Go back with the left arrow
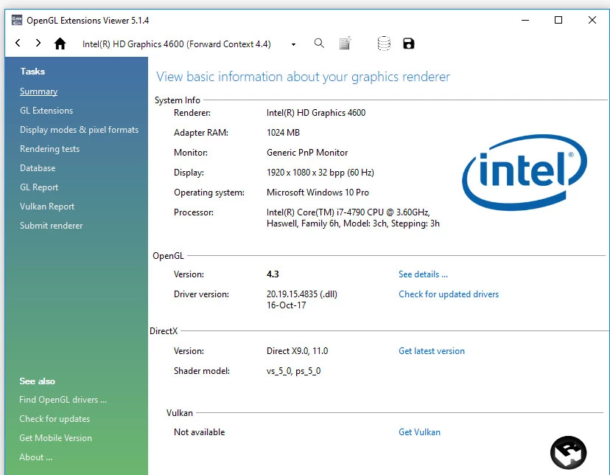 (x=18, y=43)
